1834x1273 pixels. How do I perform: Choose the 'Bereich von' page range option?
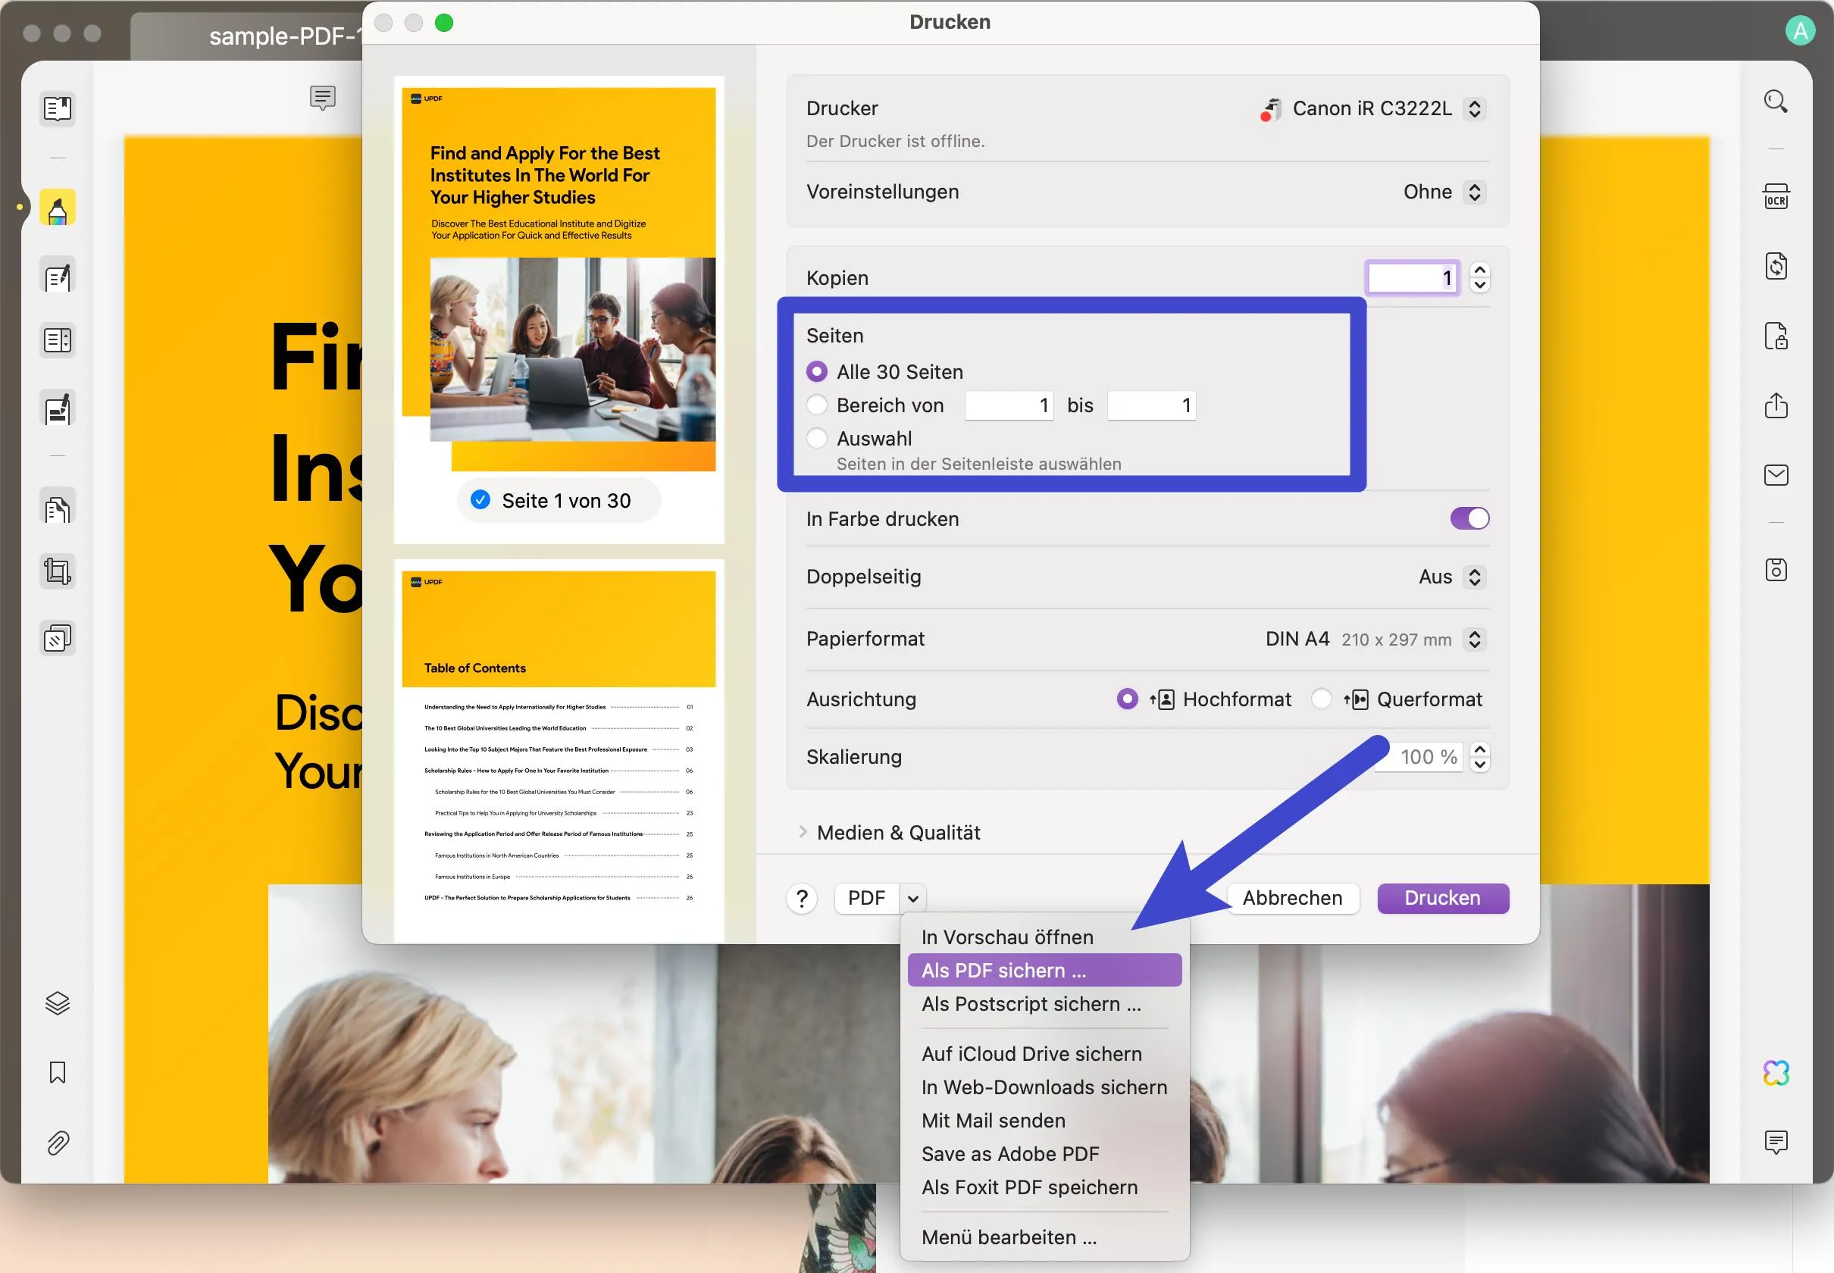818,405
